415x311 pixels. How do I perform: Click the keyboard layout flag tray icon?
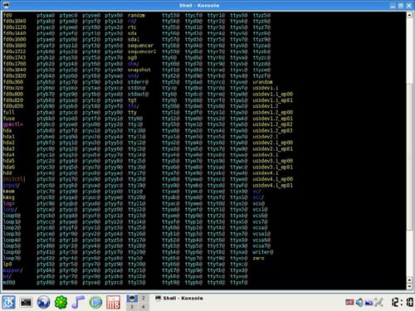tap(349, 303)
